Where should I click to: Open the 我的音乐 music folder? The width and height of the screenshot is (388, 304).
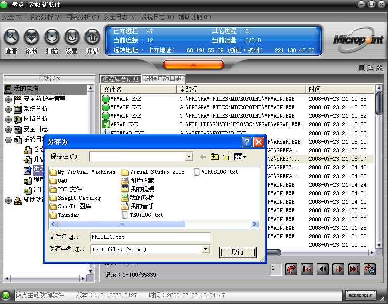(x=138, y=206)
